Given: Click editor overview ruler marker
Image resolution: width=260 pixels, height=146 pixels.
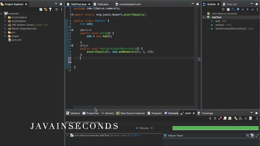Looking at the screenshot, I should [199, 59].
